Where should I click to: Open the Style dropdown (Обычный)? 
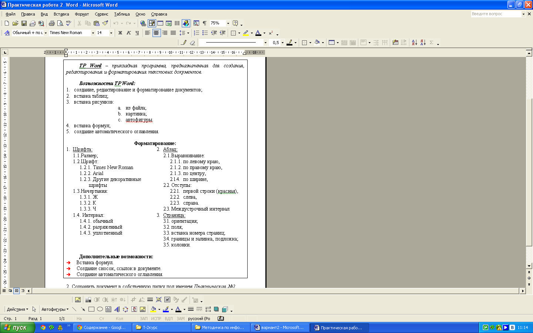coord(46,33)
